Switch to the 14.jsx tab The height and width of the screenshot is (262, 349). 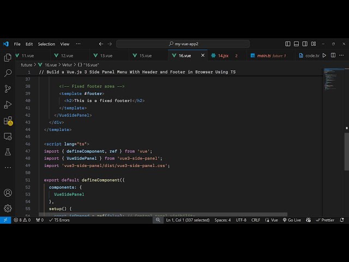224,56
